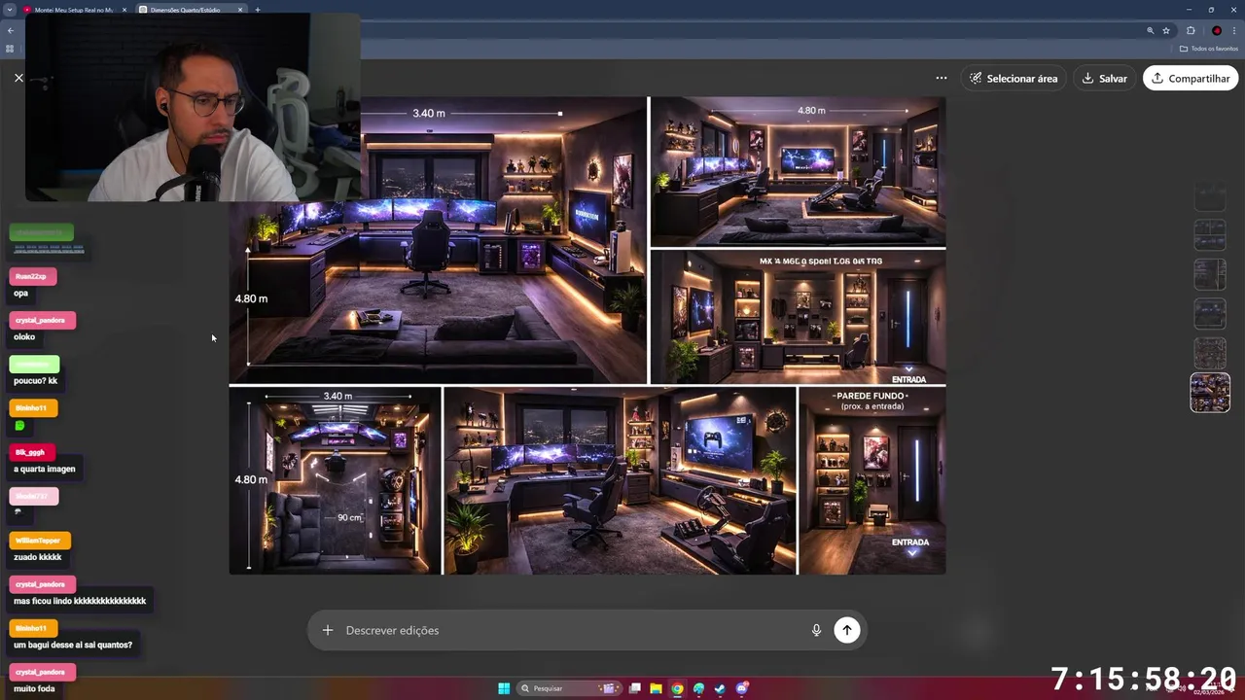Open the globe browser icon beside Chrome in taskbar
Image resolution: width=1245 pixels, height=700 pixels.
click(698, 688)
